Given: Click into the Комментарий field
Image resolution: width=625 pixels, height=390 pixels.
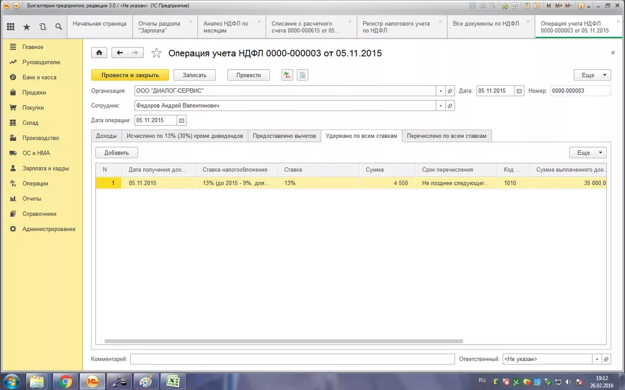Looking at the screenshot, I should (x=292, y=359).
